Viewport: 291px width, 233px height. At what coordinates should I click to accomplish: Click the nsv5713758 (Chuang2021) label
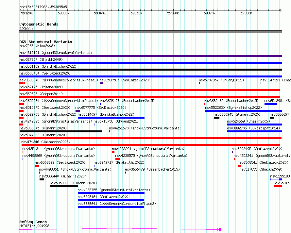pos(116,121)
